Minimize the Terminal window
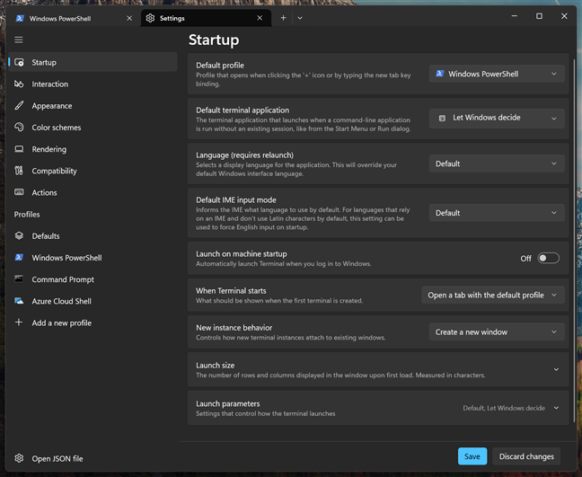The image size is (582, 477). (515, 16)
